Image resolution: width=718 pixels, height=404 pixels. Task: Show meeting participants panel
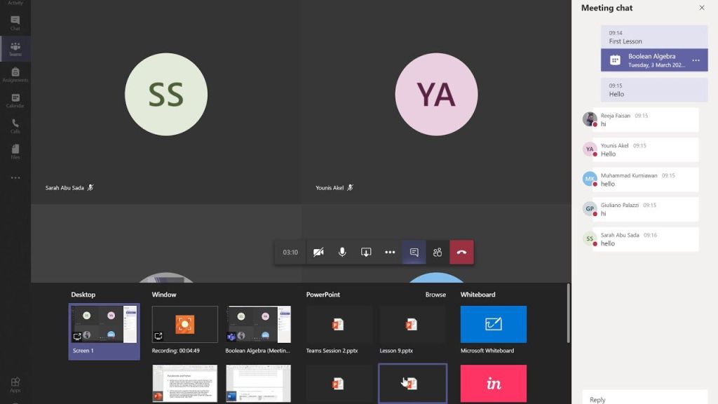438,252
